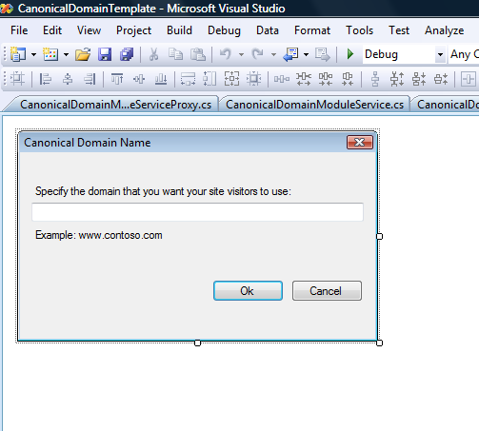479x431 pixels.
Task: Switch to CanonicalDomainModuleService.cs tab
Action: (x=314, y=105)
